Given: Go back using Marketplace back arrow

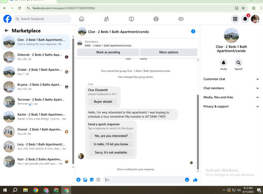Looking at the screenshot, I should (7, 30).
